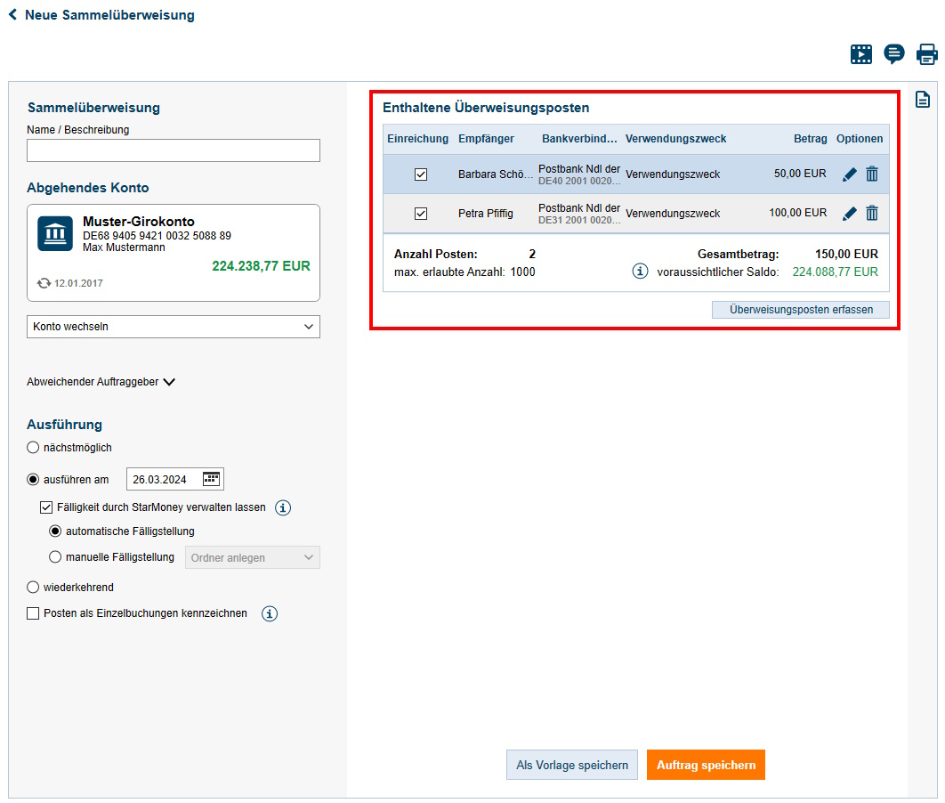Image resolution: width=945 pixels, height=803 pixels.
Task: Click the orange Auftrag speichern button
Action: [706, 765]
